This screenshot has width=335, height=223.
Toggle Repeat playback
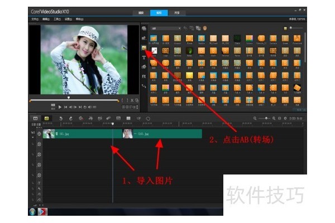point(85,107)
